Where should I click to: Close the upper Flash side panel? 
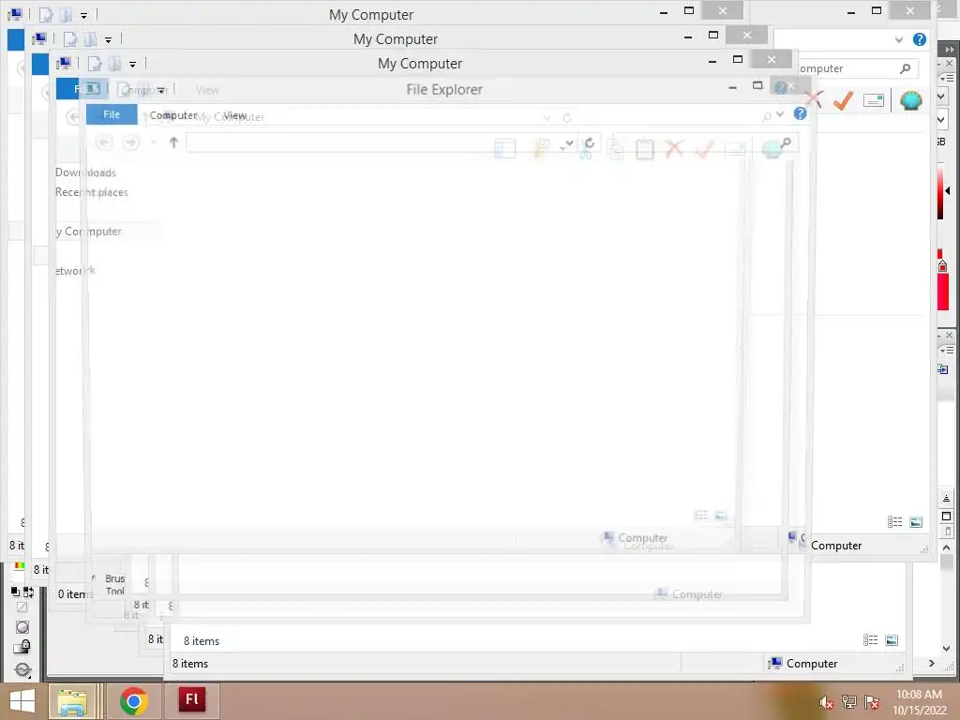click(x=949, y=64)
